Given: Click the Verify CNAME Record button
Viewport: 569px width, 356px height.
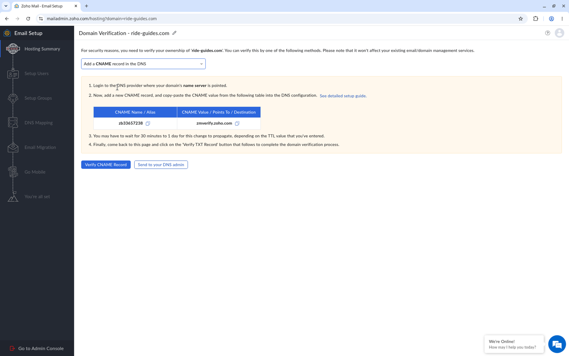Looking at the screenshot, I should (x=106, y=165).
